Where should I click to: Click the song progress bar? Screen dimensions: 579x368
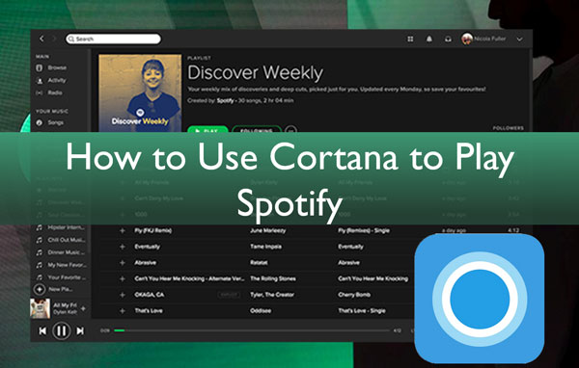click(x=252, y=330)
